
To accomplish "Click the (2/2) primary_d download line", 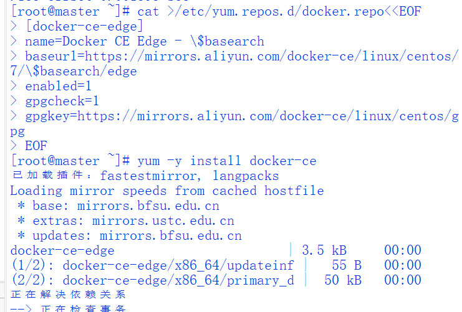I will 152,280.
